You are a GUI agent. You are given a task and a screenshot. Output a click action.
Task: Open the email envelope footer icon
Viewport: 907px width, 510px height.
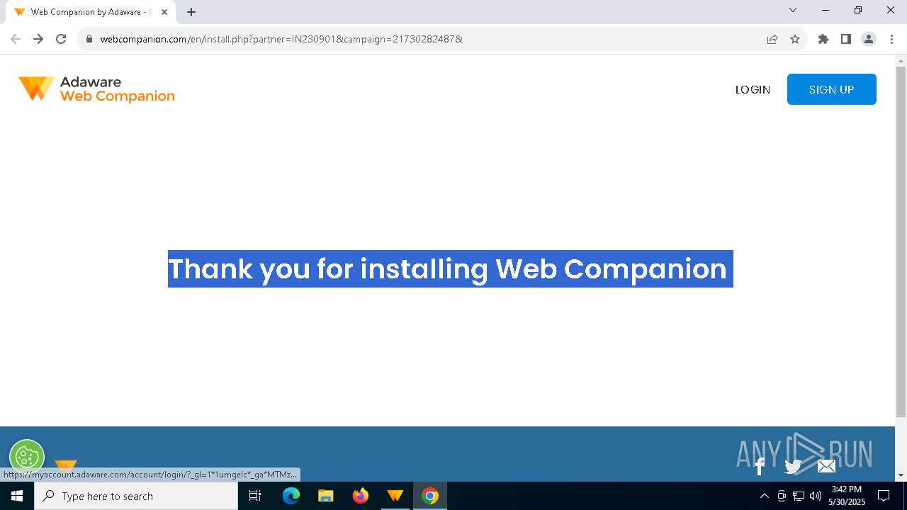(x=826, y=466)
